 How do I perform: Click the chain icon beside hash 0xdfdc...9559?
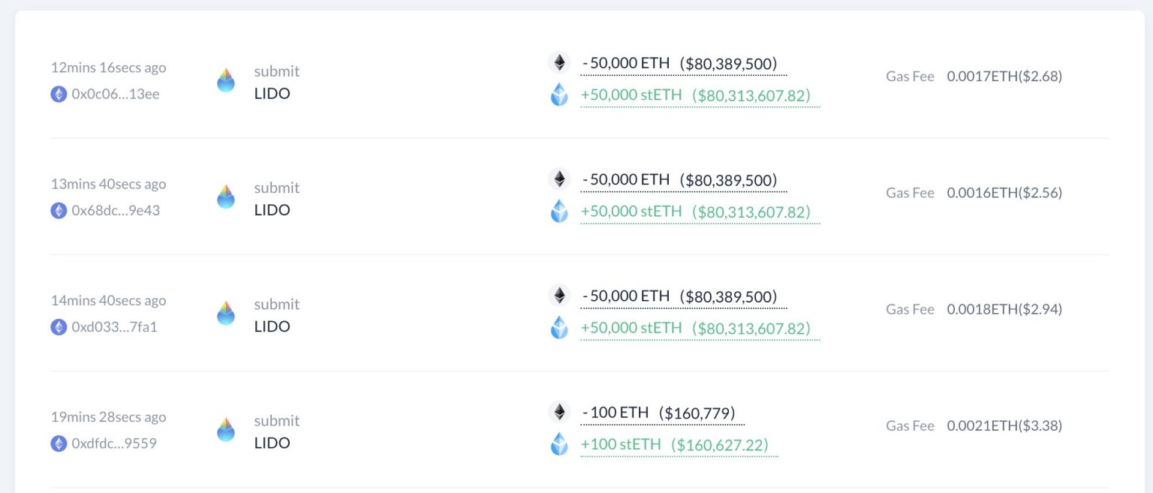pos(59,443)
